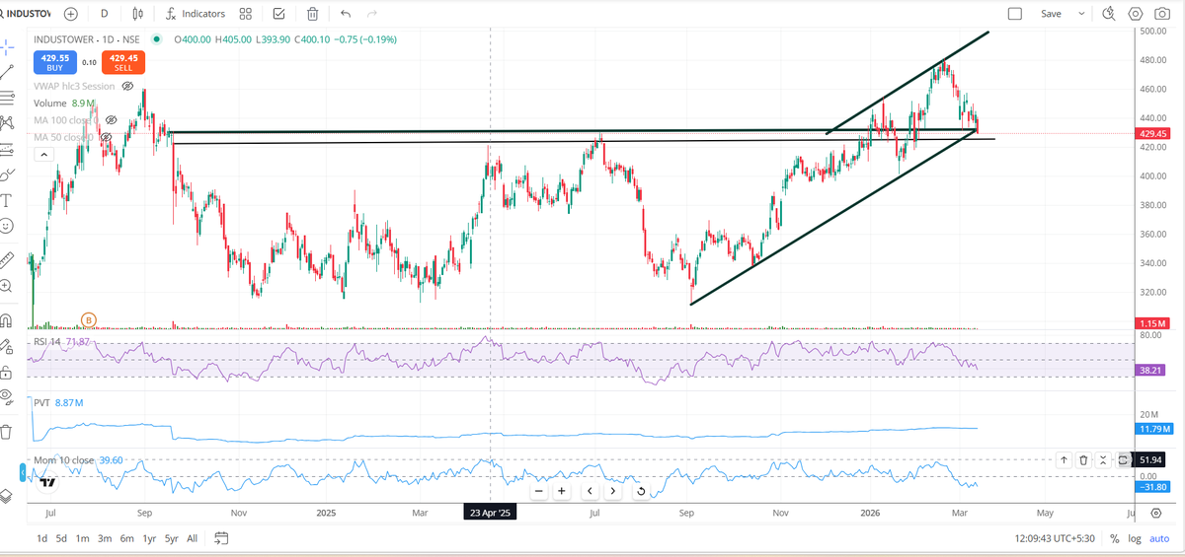Select the forecasting and measurement tool

click(7, 149)
